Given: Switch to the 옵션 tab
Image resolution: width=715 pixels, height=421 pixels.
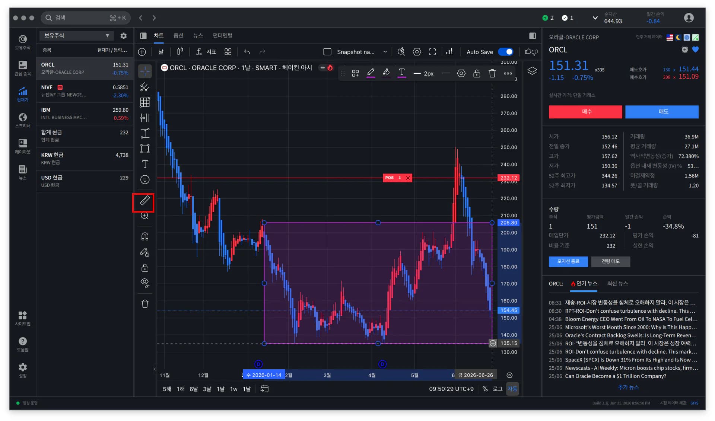Looking at the screenshot, I should [x=178, y=35].
